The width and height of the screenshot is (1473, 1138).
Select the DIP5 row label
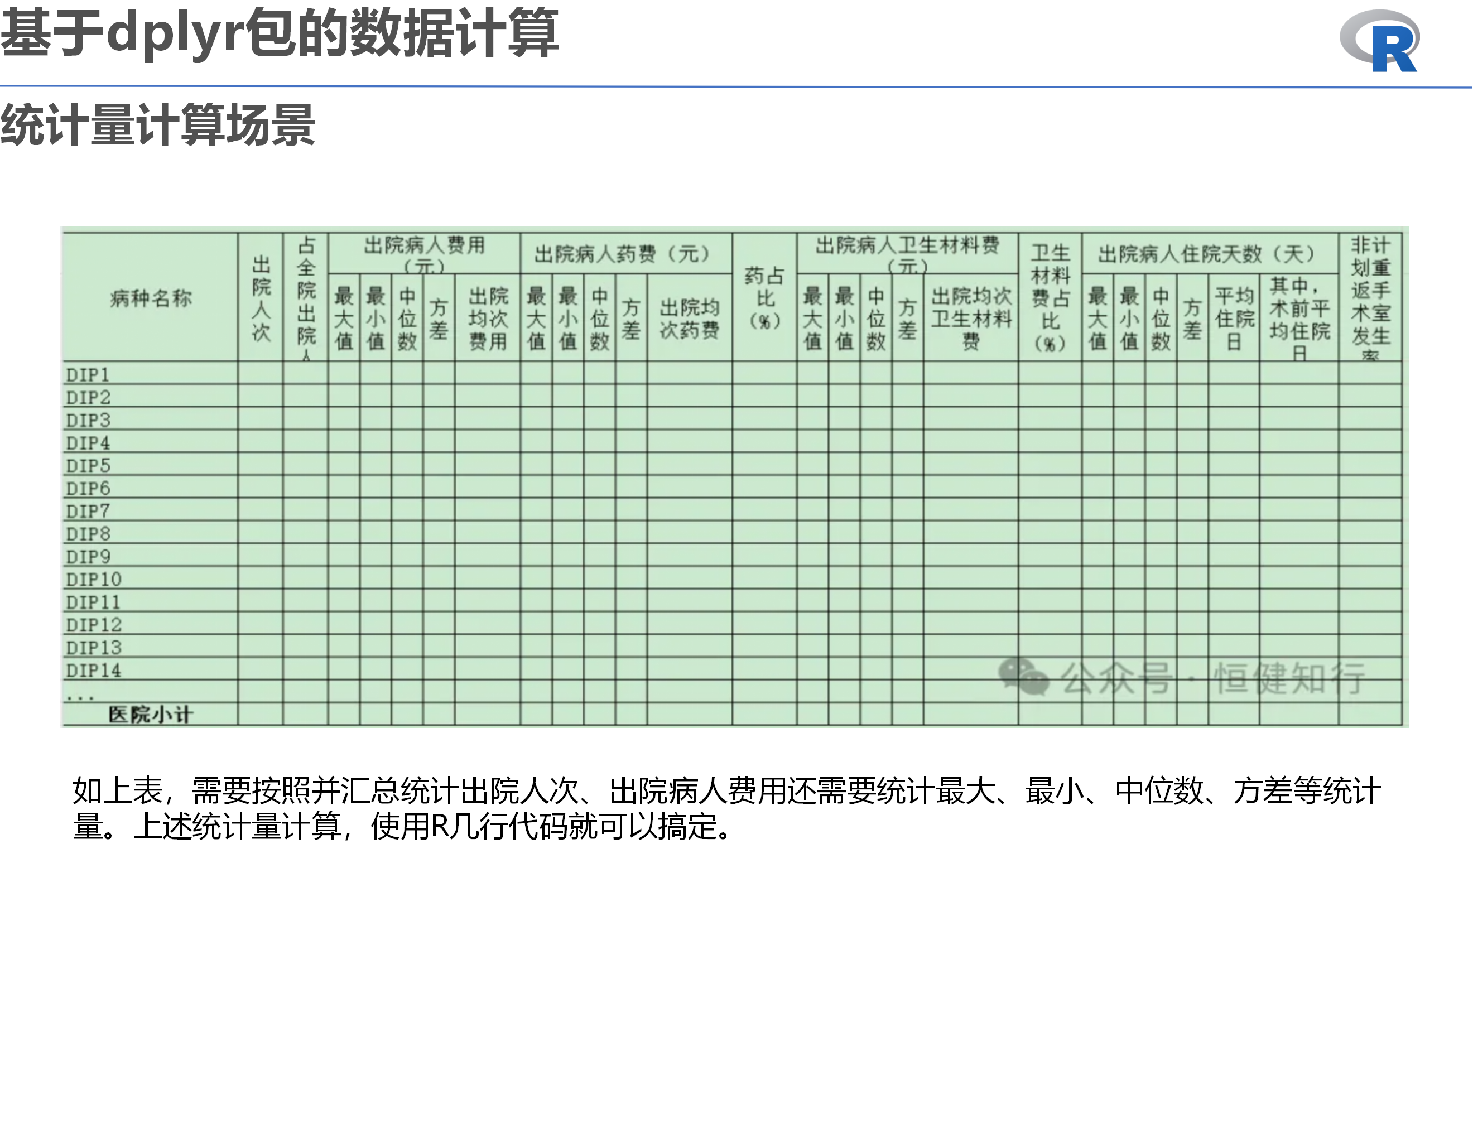click(88, 465)
